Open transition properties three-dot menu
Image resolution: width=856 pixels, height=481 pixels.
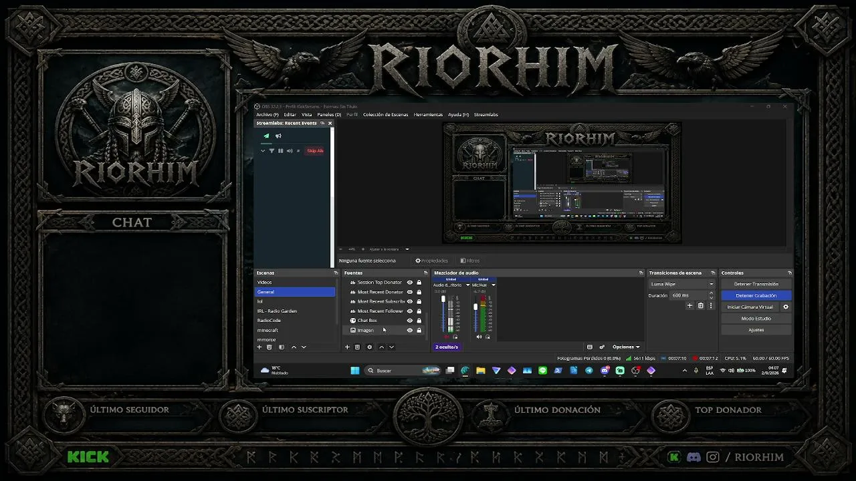pyautogui.click(x=711, y=306)
